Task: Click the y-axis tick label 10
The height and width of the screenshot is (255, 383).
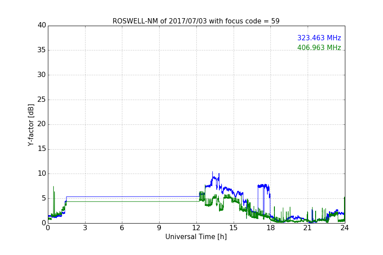Action: coord(42,174)
